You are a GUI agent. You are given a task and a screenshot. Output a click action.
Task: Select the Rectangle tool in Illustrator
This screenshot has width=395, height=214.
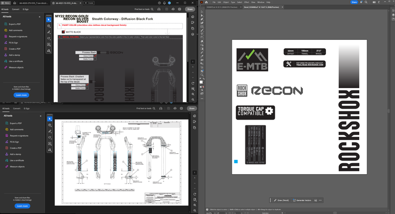(x=202, y=27)
